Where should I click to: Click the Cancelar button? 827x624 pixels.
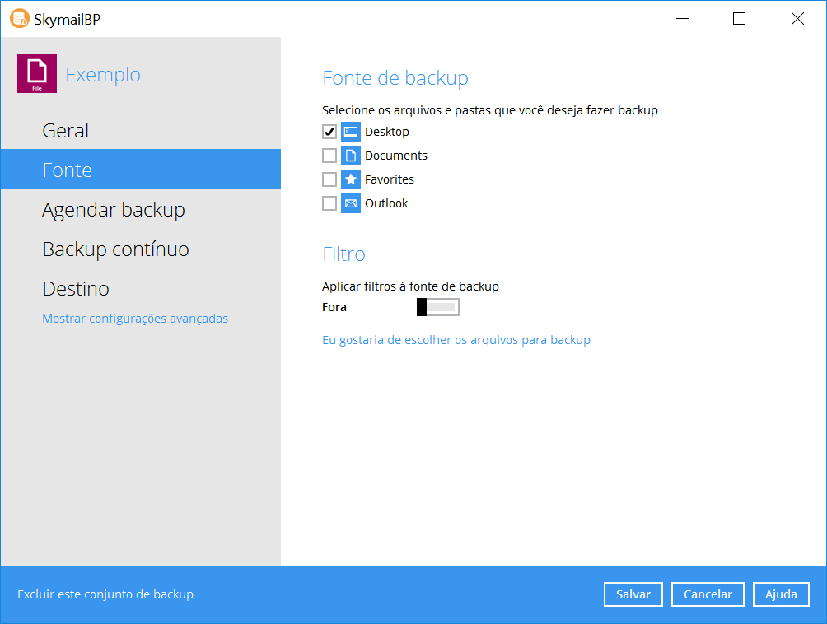[708, 594]
